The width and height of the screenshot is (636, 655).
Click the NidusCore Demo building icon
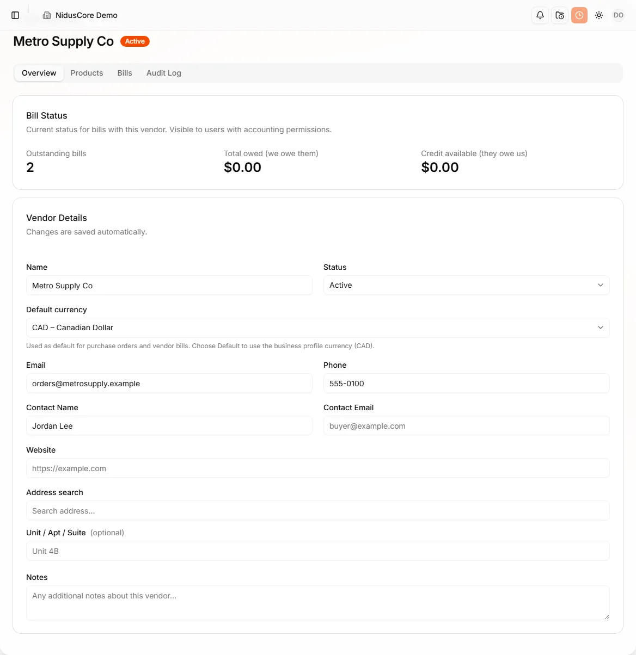[x=47, y=15]
